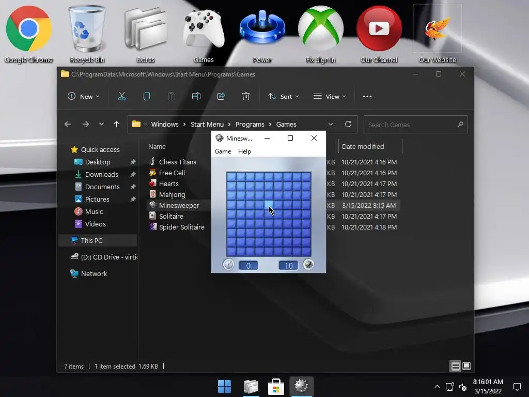Open Desktop in the navigation pane
Image resolution: width=529 pixels, height=397 pixels.
[x=98, y=162]
